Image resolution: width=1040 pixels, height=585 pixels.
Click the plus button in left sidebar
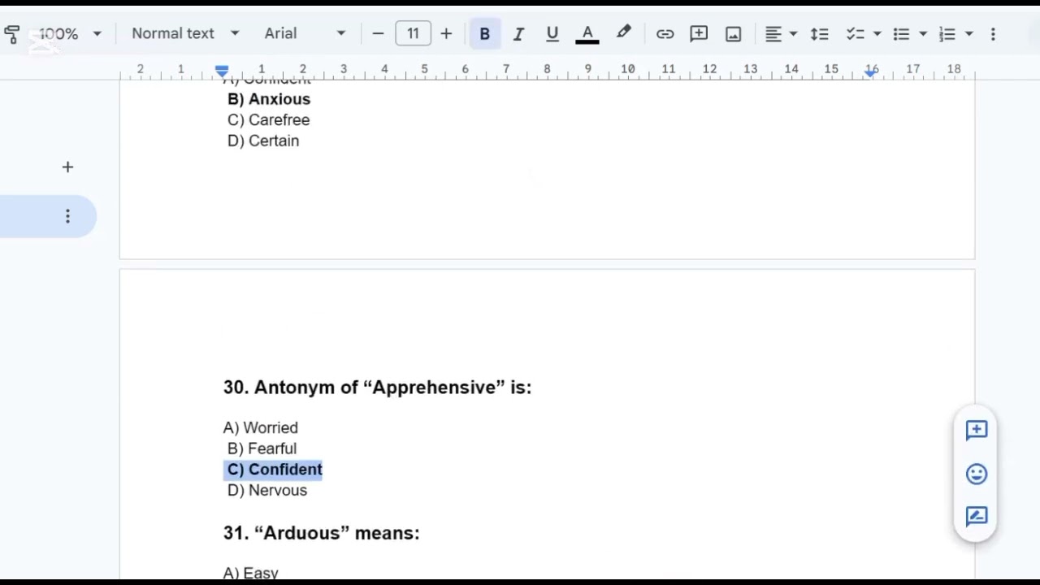pyautogui.click(x=67, y=167)
